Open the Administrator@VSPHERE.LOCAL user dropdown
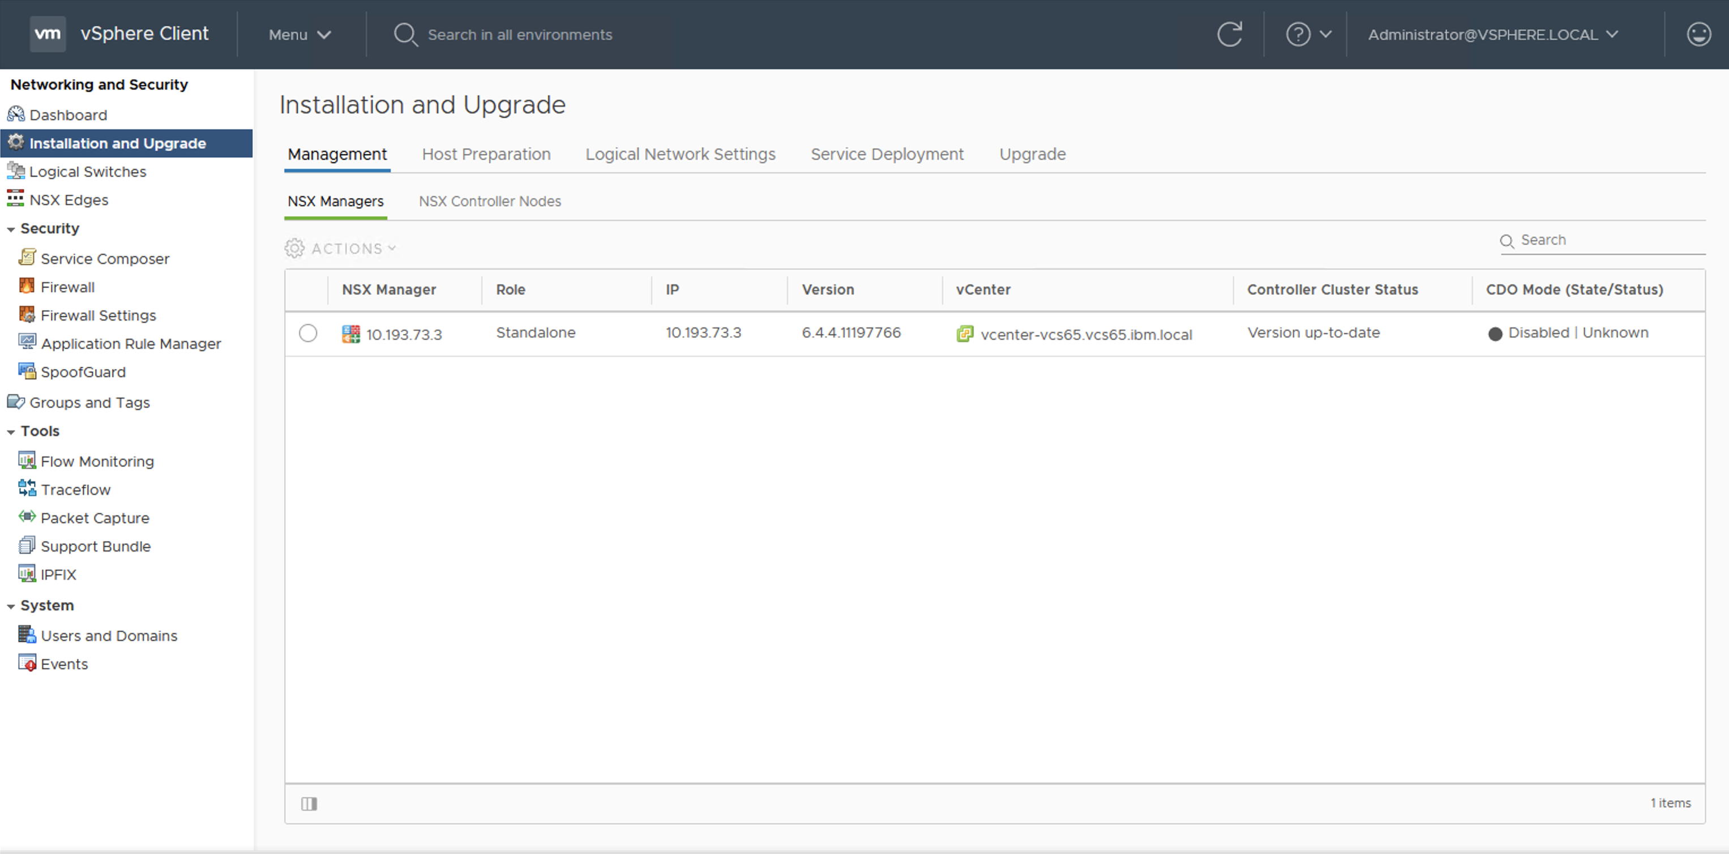Viewport: 1729px width, 854px height. (x=1493, y=34)
